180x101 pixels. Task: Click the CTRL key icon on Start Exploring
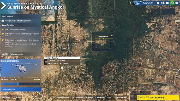(141, 98)
